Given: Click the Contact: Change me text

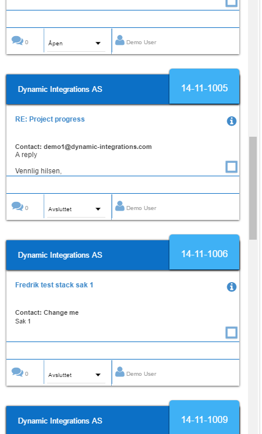Looking at the screenshot, I should point(47,312).
